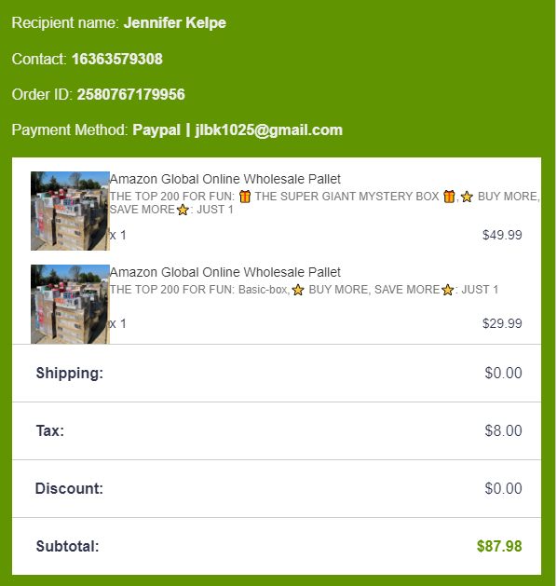Click the first gift emoji before SUPER GIANT
557x586 pixels.
(x=245, y=197)
